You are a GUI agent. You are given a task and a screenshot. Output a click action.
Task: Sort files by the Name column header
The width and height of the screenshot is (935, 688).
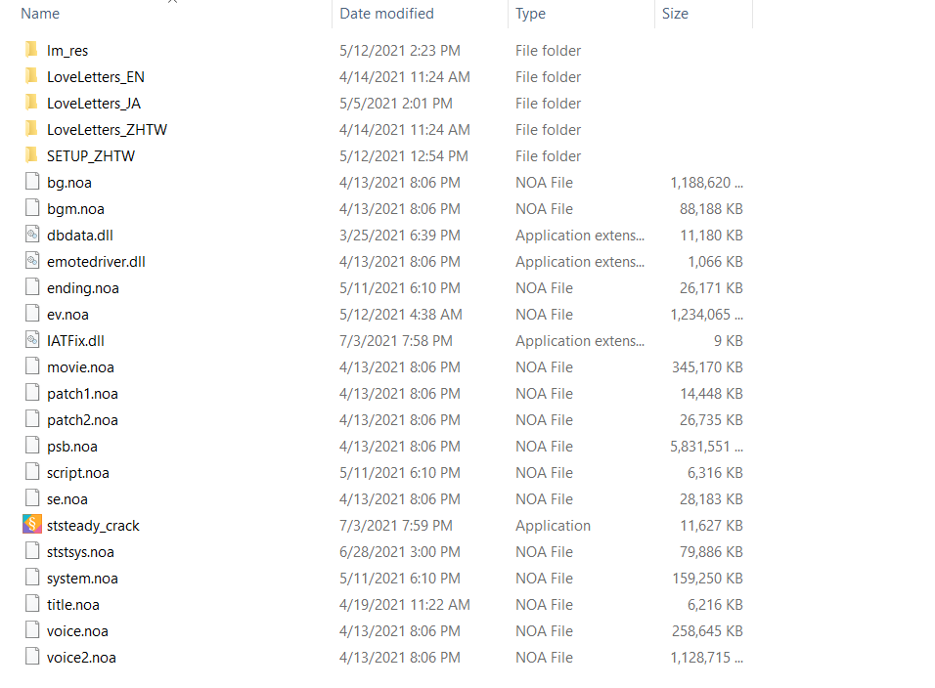pyautogui.click(x=40, y=14)
